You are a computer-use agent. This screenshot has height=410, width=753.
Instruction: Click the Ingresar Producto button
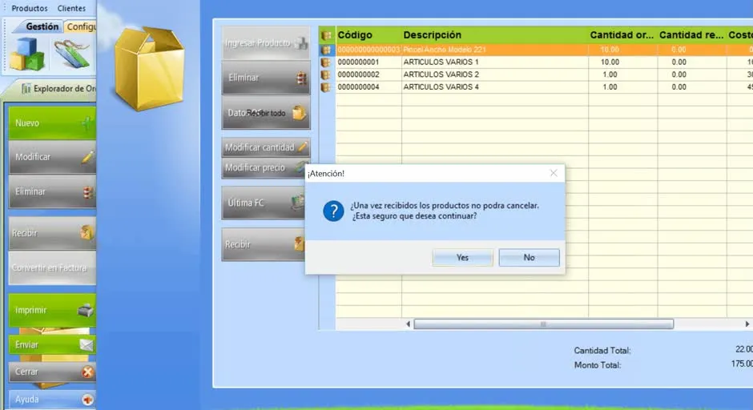point(266,43)
